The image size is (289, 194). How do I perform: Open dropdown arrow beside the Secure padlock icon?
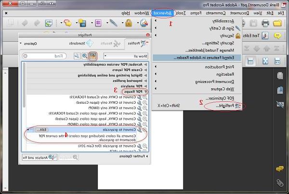122,23
